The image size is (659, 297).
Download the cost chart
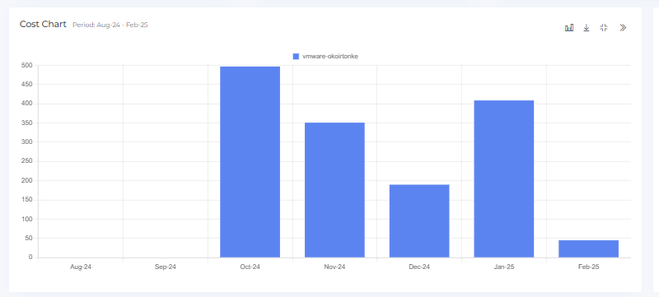(587, 28)
